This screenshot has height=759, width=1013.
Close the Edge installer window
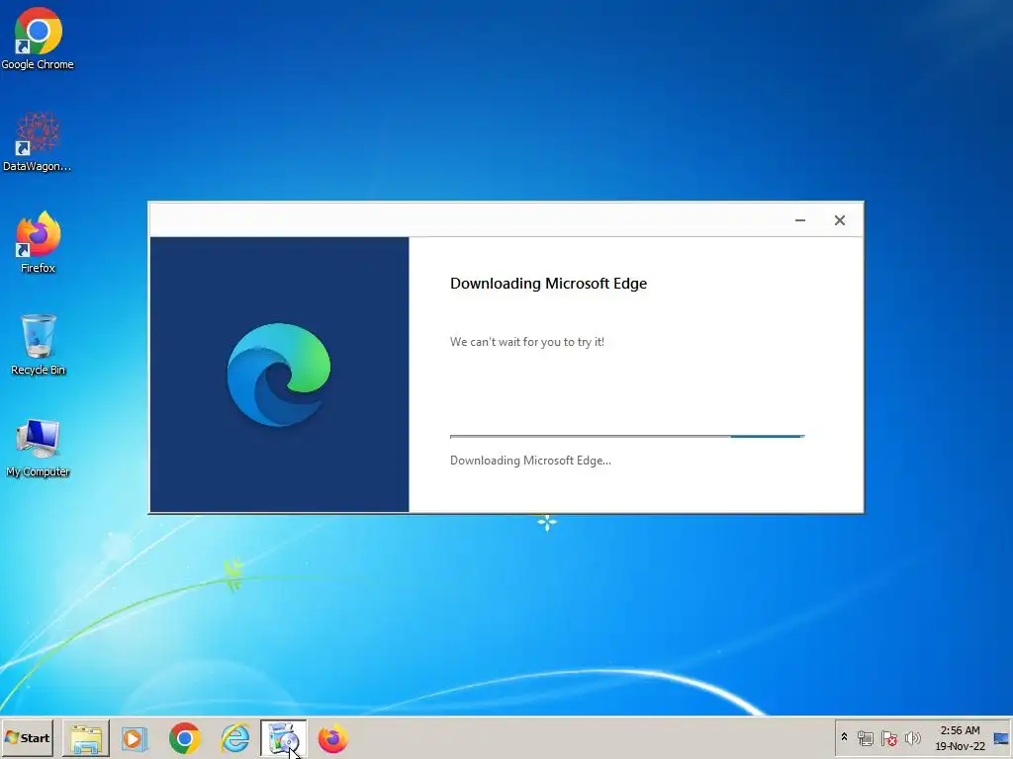(x=839, y=220)
